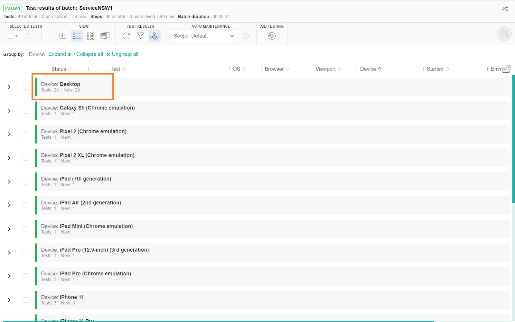
Task: Check the Desktop device group checkbox
Action: pos(25,87)
